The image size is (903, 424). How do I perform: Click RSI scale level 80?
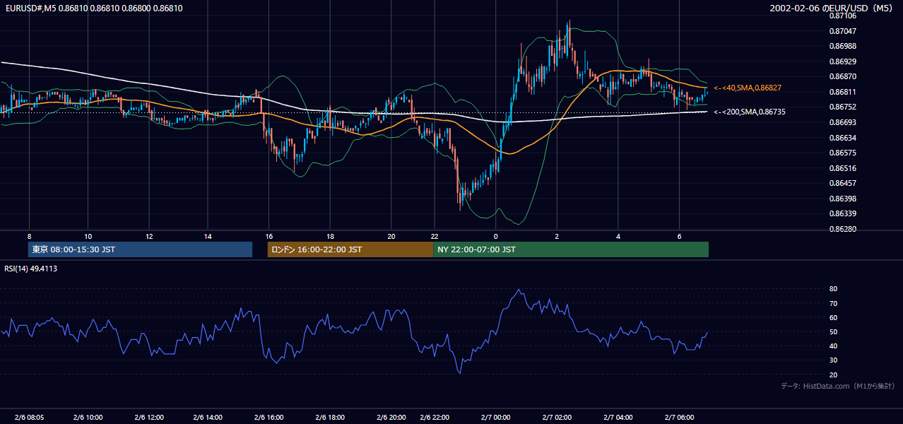(833, 289)
